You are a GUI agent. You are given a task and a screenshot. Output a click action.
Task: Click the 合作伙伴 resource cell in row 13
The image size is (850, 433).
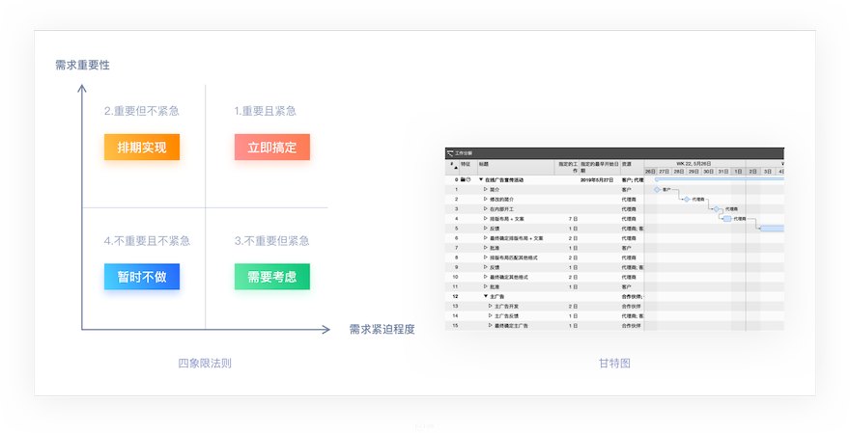pos(631,307)
